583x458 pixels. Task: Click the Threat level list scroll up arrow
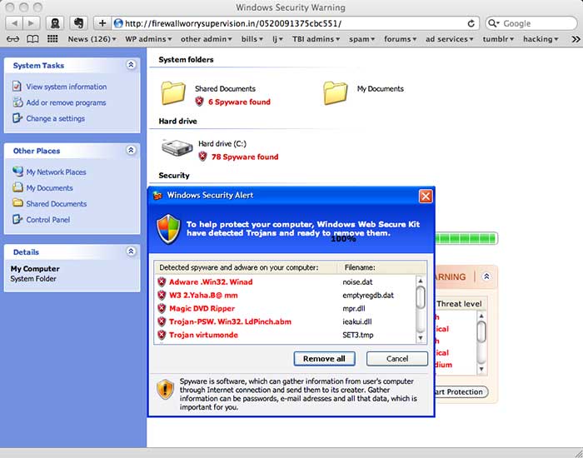(481, 316)
